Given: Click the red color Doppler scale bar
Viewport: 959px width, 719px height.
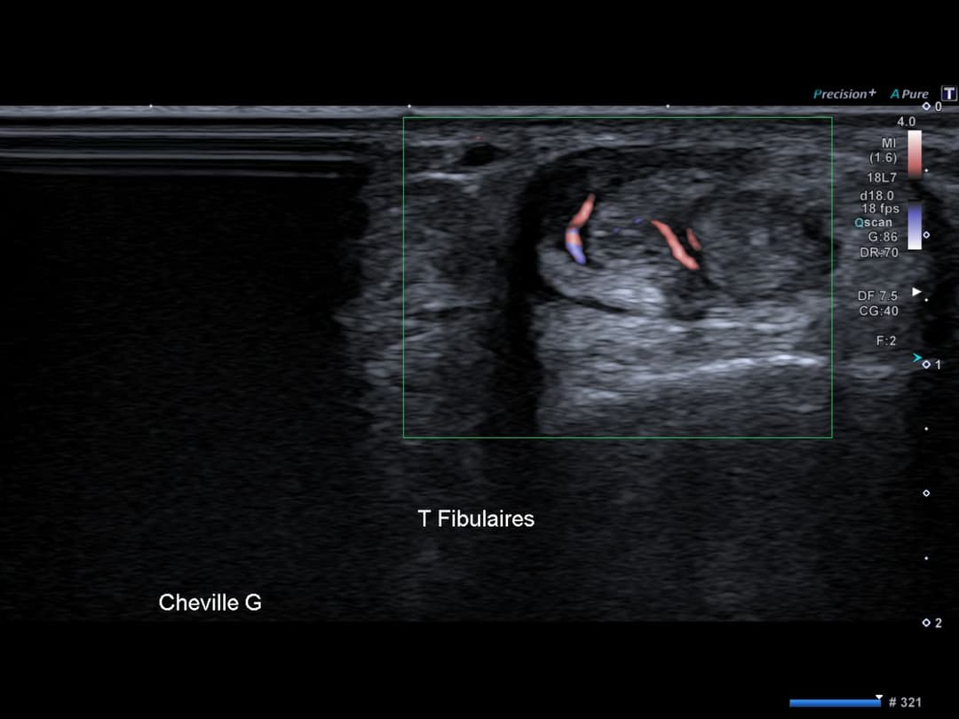Looking at the screenshot, I should 915,154.
